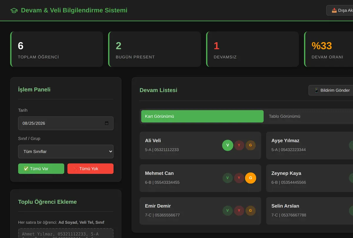Click Selin Arslan's details 7-C | 05376667788
Viewport: 353px width, 238px height.
(x=289, y=215)
